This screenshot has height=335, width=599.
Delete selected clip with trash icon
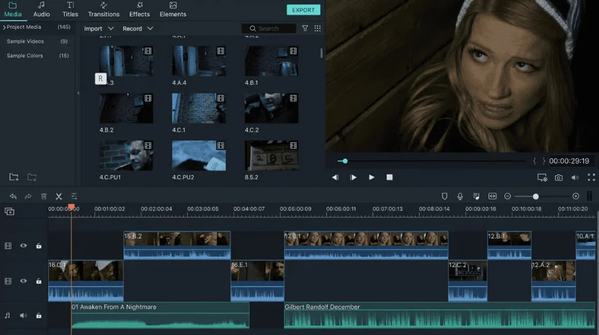click(x=43, y=196)
